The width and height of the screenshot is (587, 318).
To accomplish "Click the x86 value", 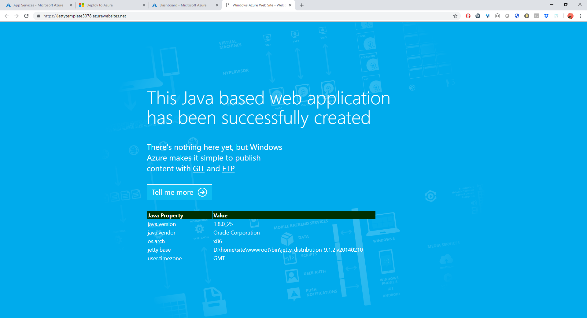I will [x=218, y=241].
